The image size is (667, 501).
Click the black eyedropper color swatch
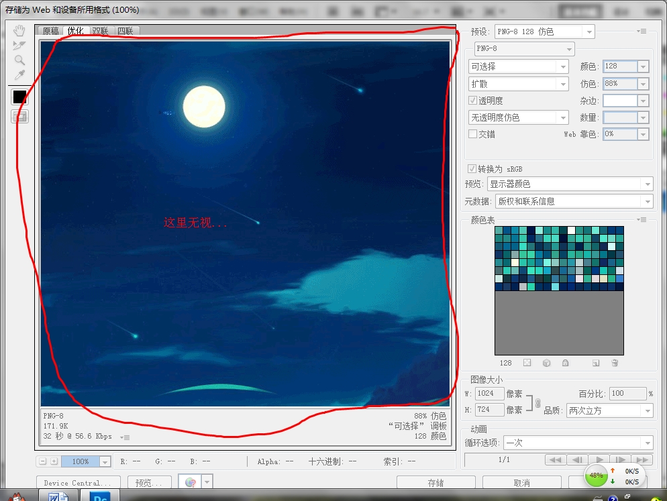[19, 97]
